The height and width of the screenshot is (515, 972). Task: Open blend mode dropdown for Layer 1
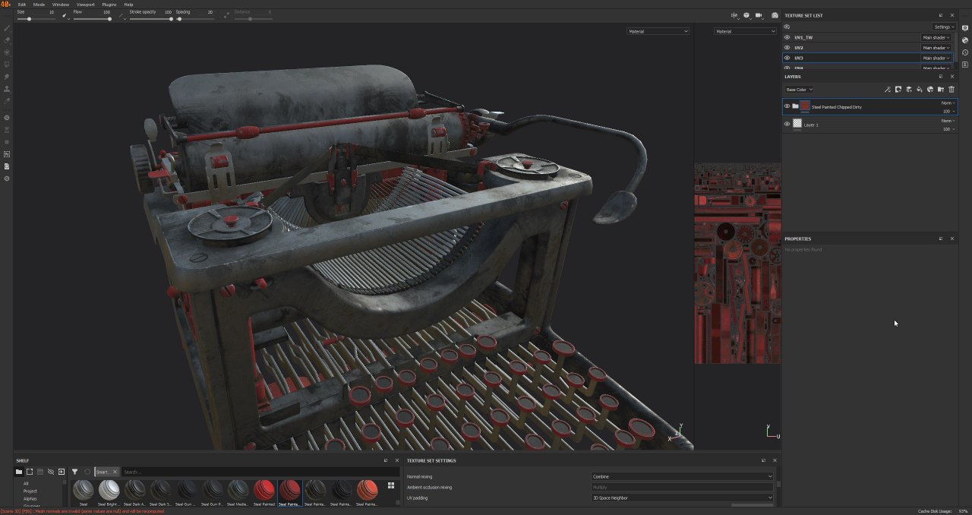(948, 121)
